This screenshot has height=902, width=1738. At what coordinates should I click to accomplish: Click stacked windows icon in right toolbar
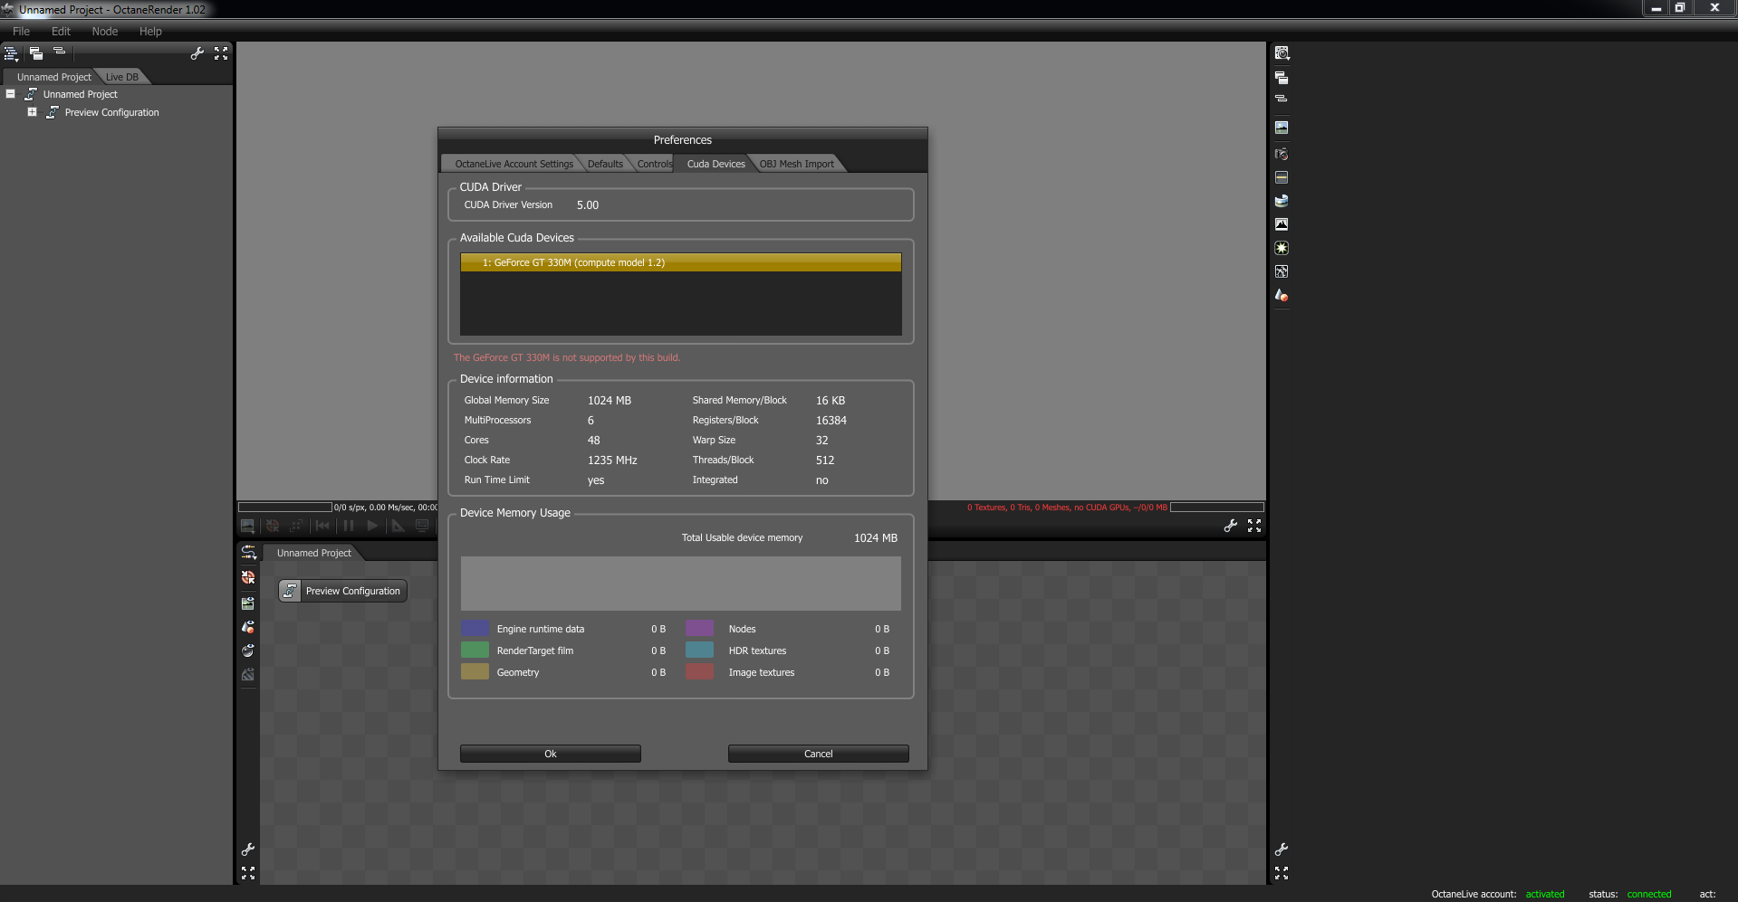[1282, 78]
